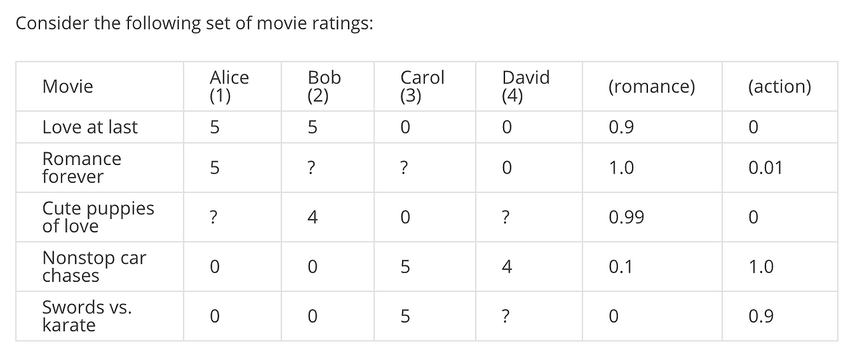Click the Carol (3) column header
Viewport: 855px width, 358px height.
tap(422, 86)
